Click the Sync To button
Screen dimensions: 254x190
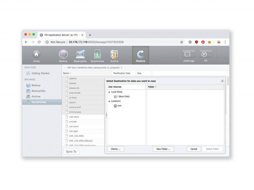click(x=71, y=152)
